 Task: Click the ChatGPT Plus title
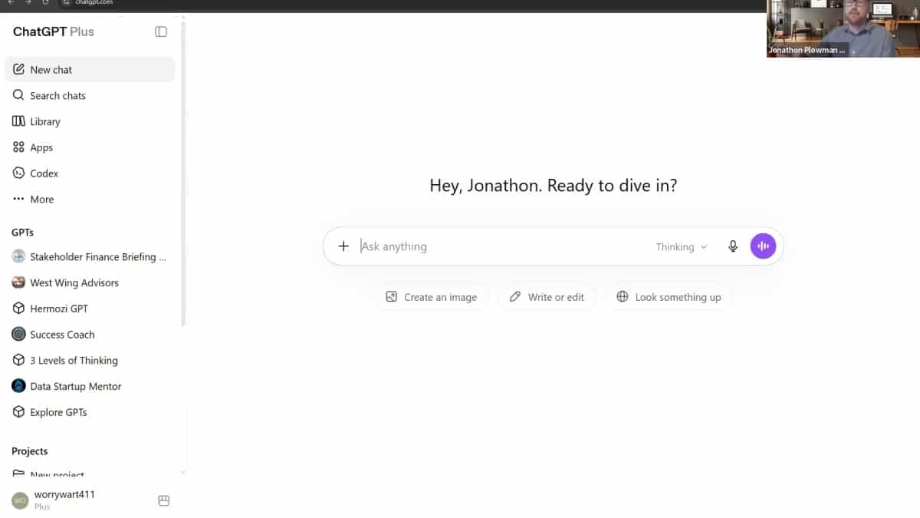(54, 31)
